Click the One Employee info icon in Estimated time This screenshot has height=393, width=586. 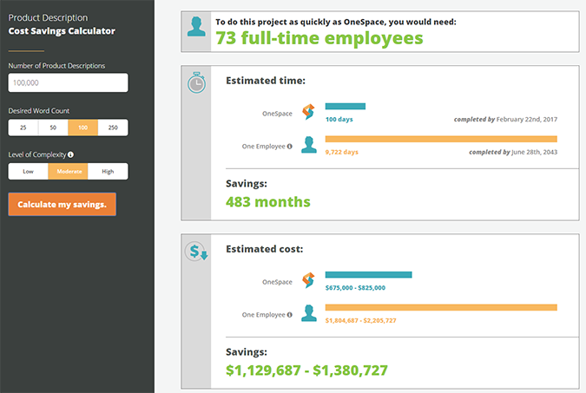290,147
